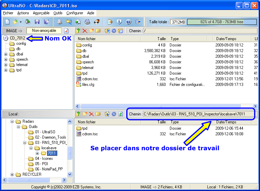Open the Amorçable menu
This screenshot has height=191, width=260.
coord(41,13)
